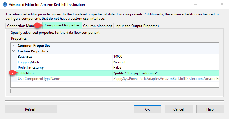Dismiss the dialog with Cancel
Image resolution: width=229 pixels, height=119 pixels.
(179, 109)
